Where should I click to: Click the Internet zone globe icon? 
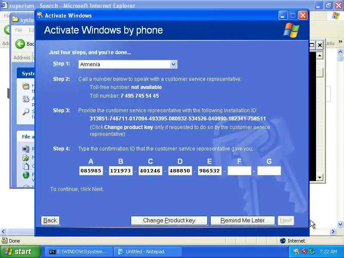[283, 241]
